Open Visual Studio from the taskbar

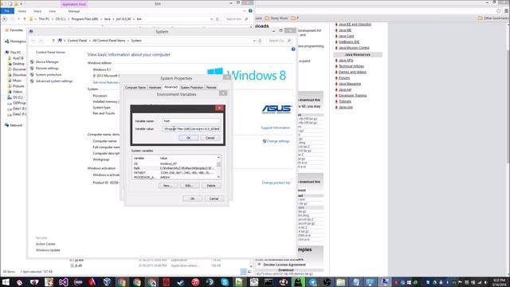(63, 281)
